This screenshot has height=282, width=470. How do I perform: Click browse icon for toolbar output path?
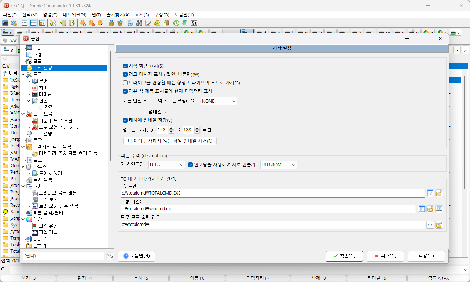pos(439,225)
